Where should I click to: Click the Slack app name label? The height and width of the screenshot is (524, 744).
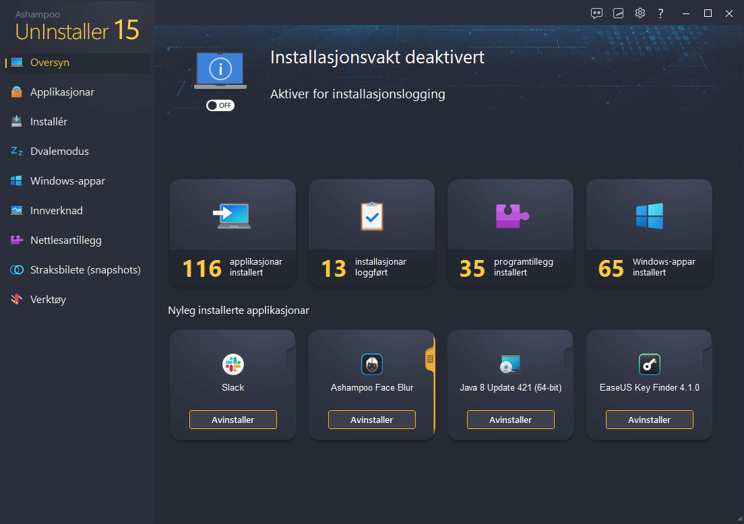[233, 387]
